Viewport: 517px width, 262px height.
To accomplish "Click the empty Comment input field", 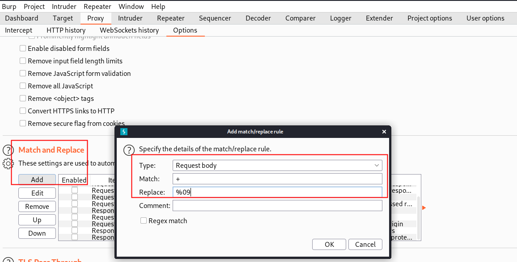I will [x=277, y=206].
